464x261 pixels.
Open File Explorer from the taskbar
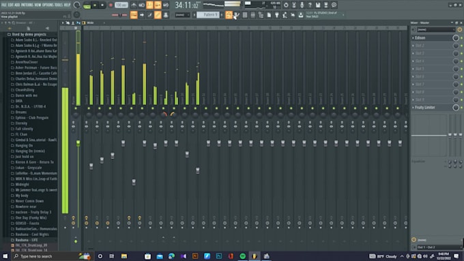click(124, 256)
